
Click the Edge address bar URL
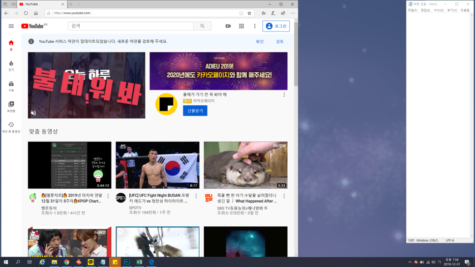(72, 13)
